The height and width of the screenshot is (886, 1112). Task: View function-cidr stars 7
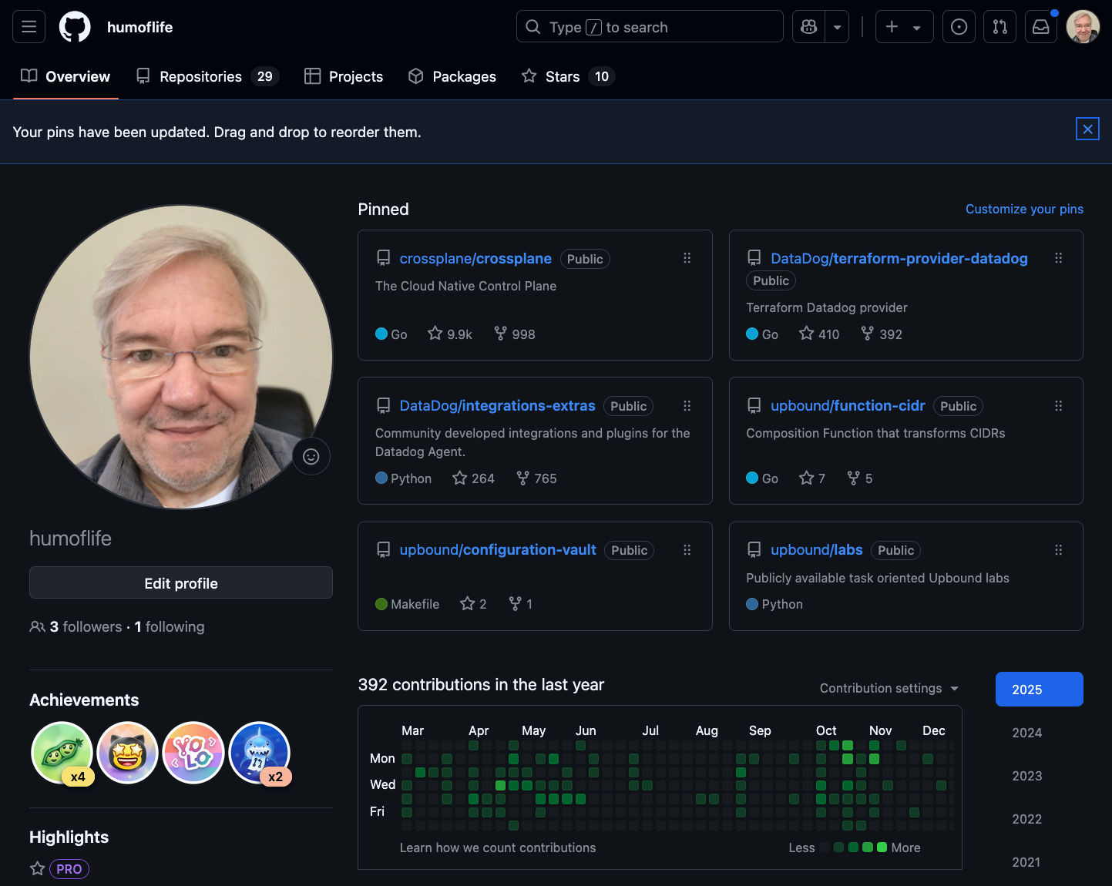812,478
